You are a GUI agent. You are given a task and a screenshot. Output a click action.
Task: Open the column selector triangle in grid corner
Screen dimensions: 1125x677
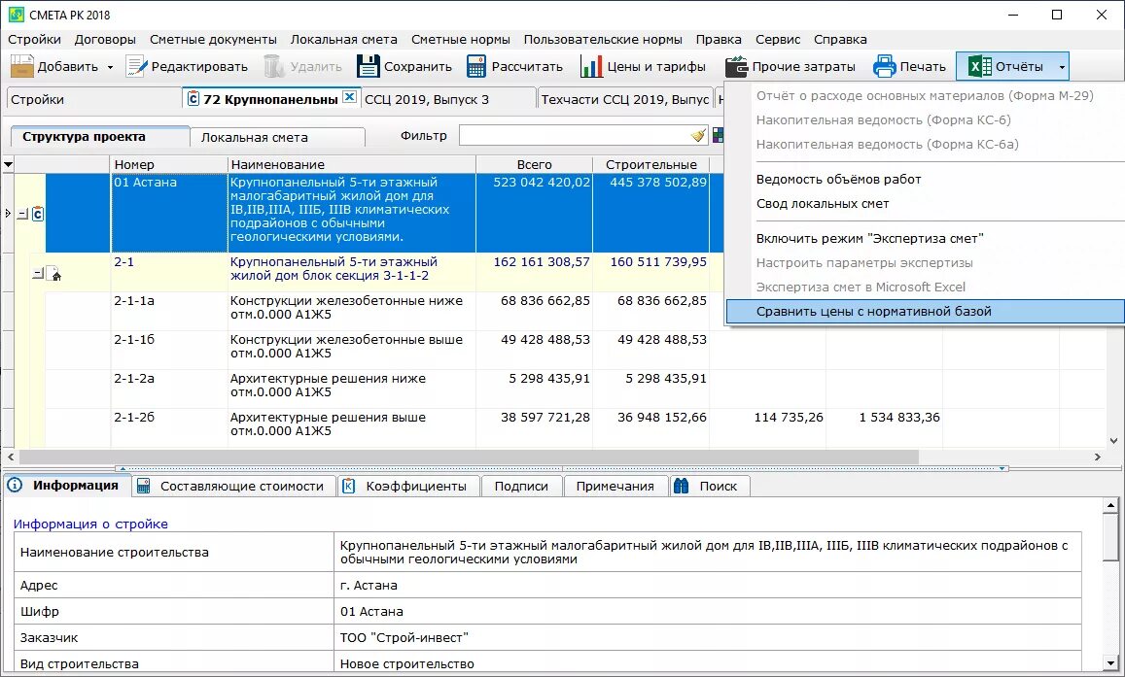[x=8, y=165]
